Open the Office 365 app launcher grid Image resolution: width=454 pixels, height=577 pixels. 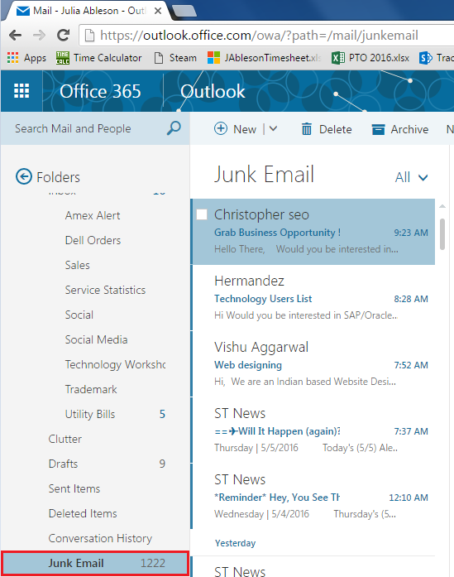tap(22, 91)
